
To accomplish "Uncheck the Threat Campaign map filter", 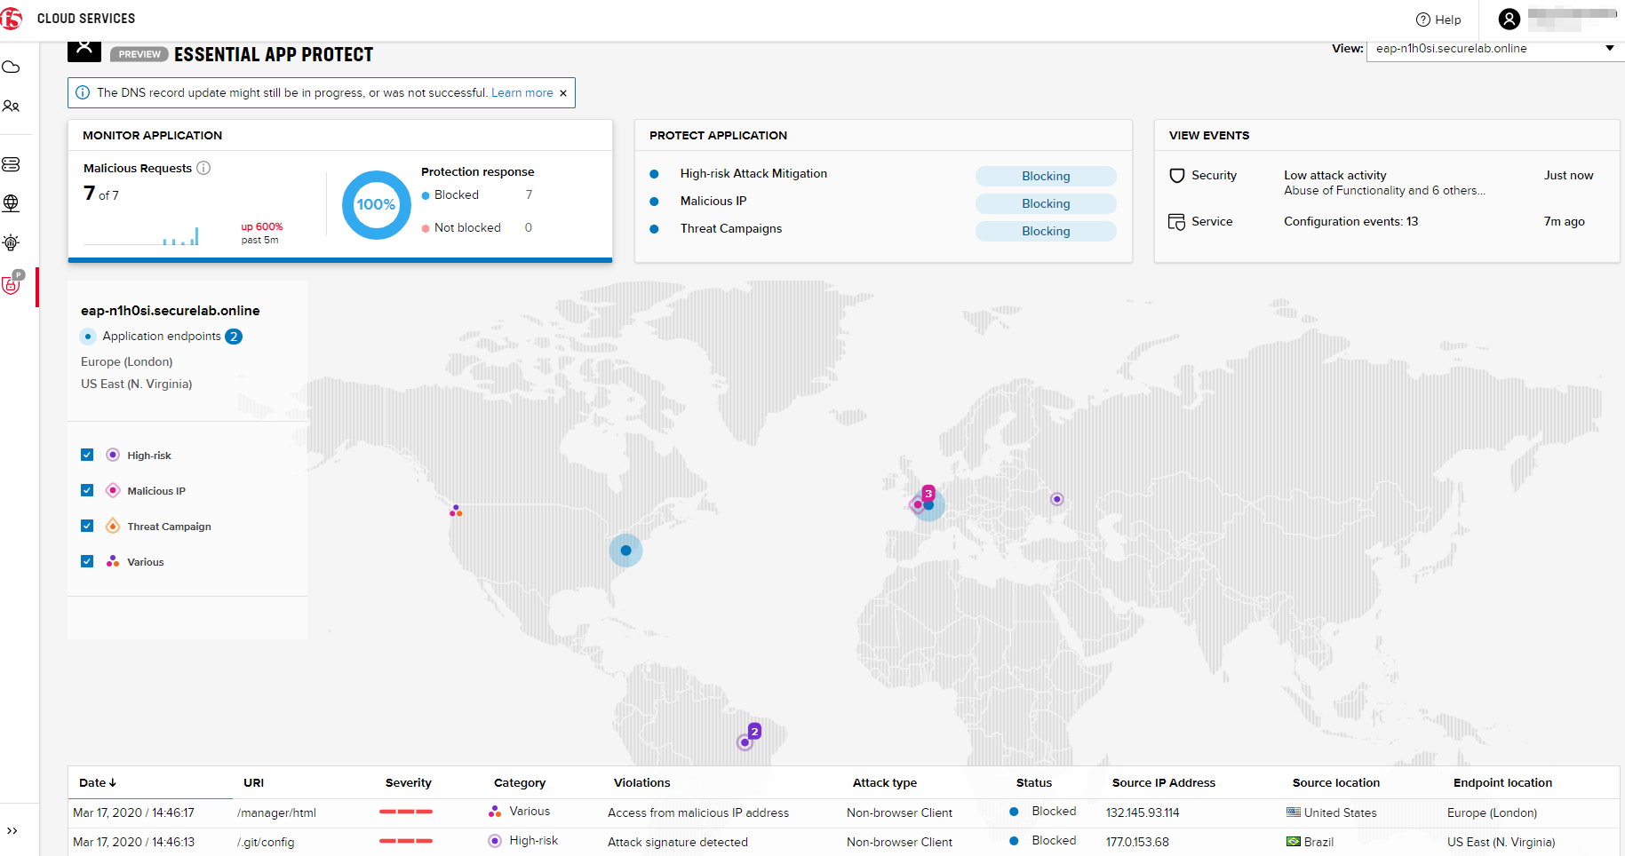I will pyautogui.click(x=87, y=526).
